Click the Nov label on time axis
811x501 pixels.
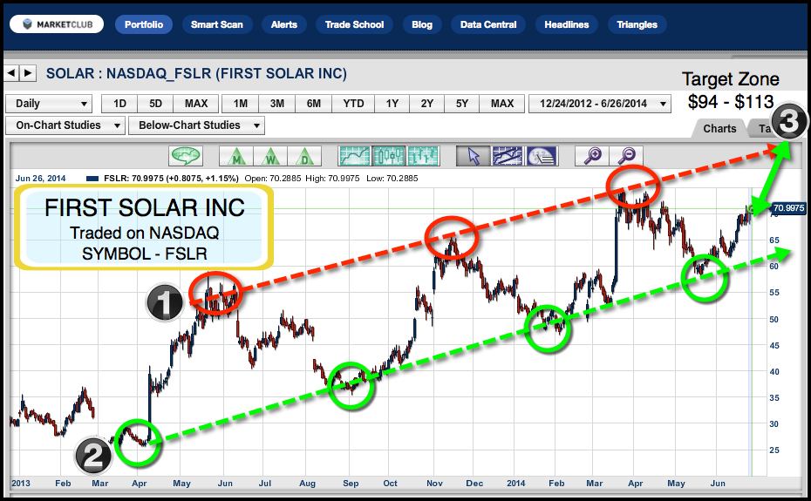point(434,484)
